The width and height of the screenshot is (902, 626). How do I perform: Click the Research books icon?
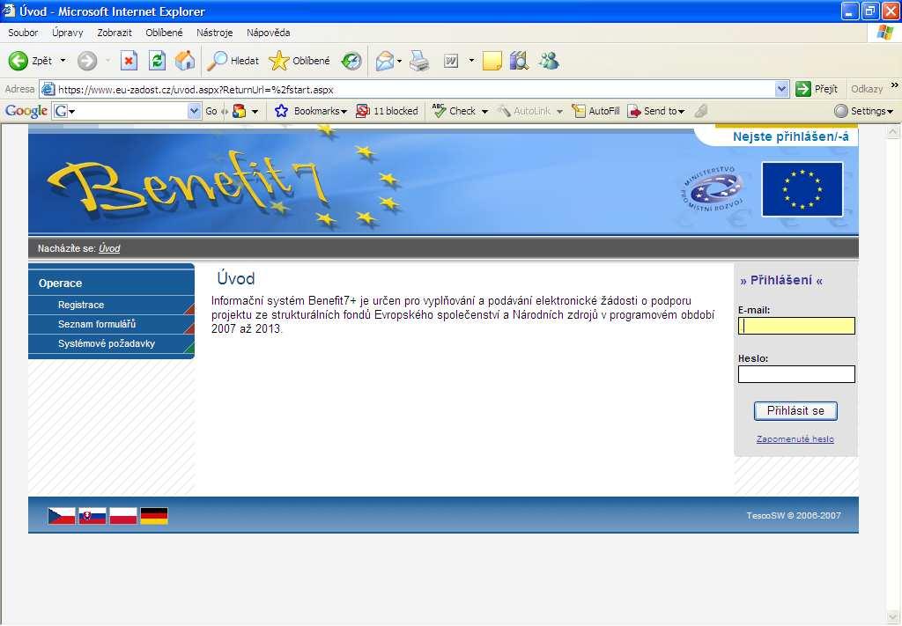click(519, 61)
